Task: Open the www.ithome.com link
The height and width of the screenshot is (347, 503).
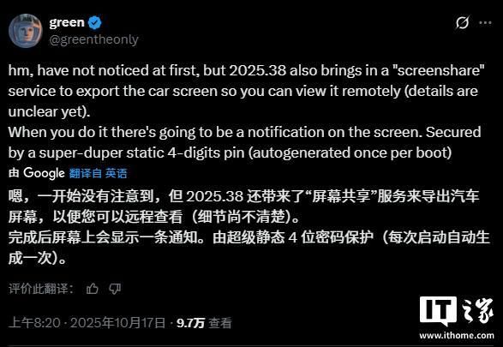Action: [457, 336]
